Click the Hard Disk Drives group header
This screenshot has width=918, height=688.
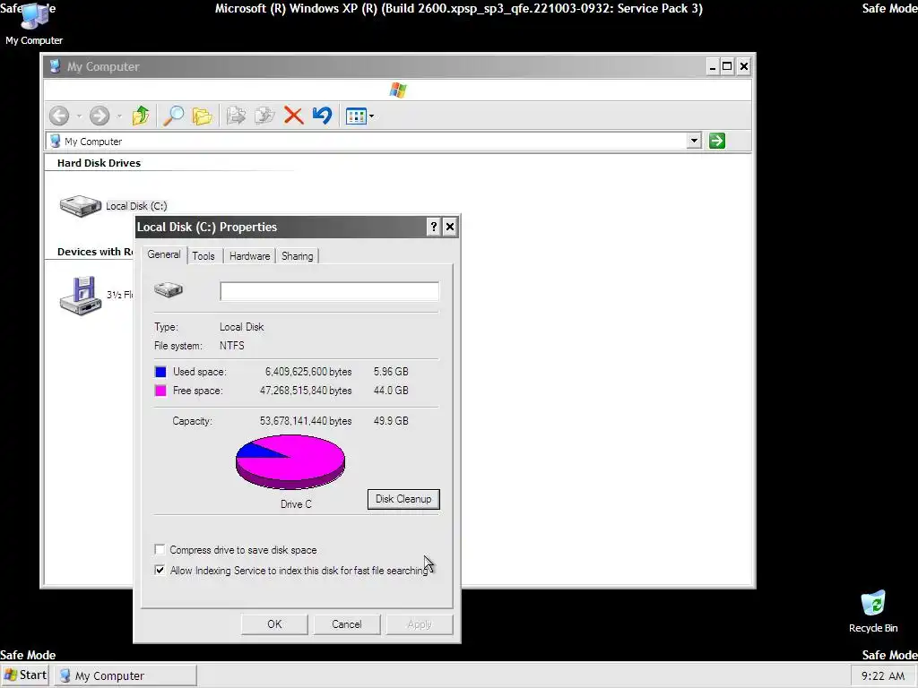(99, 163)
